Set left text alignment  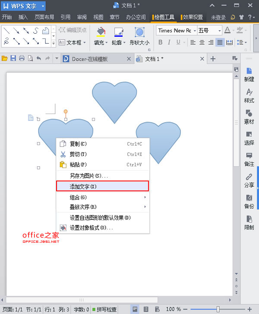point(193,42)
